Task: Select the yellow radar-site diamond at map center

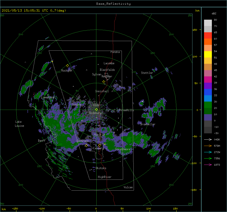Action: click(x=96, y=110)
